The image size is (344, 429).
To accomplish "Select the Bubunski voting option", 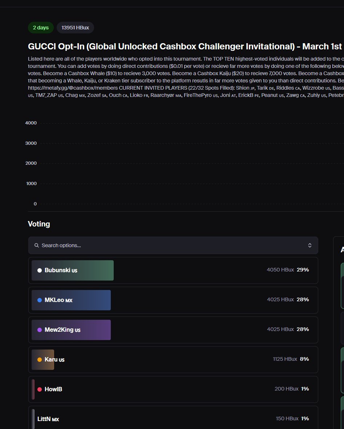I will [x=173, y=270].
